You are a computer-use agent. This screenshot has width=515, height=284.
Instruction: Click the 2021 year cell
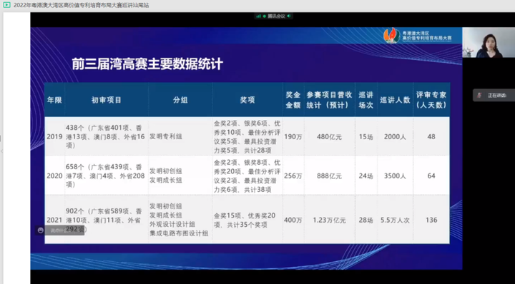[54, 220]
